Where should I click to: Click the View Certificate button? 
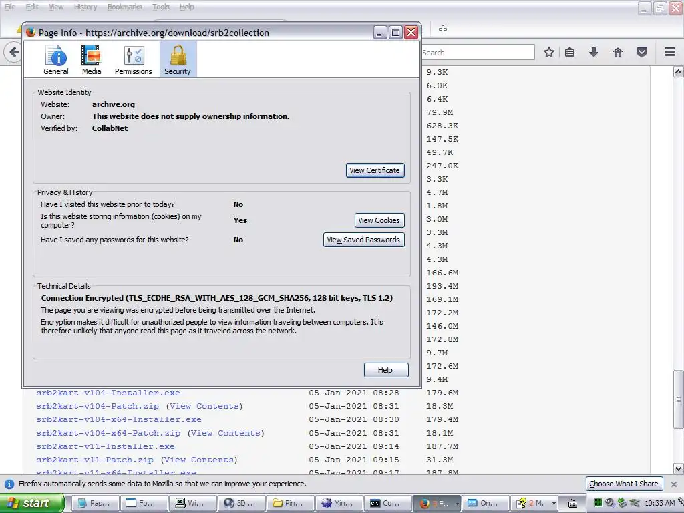point(375,170)
